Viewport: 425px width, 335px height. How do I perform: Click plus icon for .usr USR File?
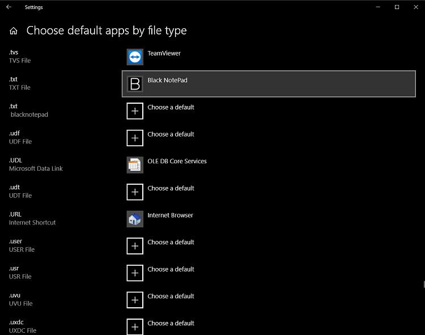point(135,273)
